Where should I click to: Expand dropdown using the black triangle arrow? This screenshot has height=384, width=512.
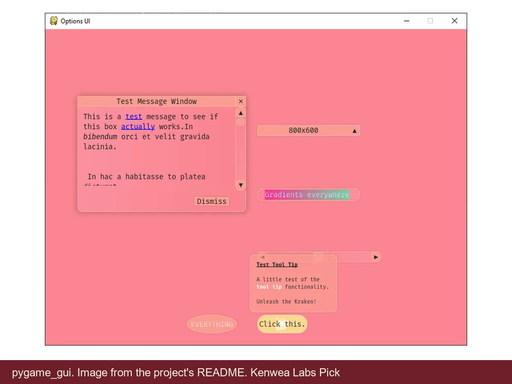coord(354,131)
